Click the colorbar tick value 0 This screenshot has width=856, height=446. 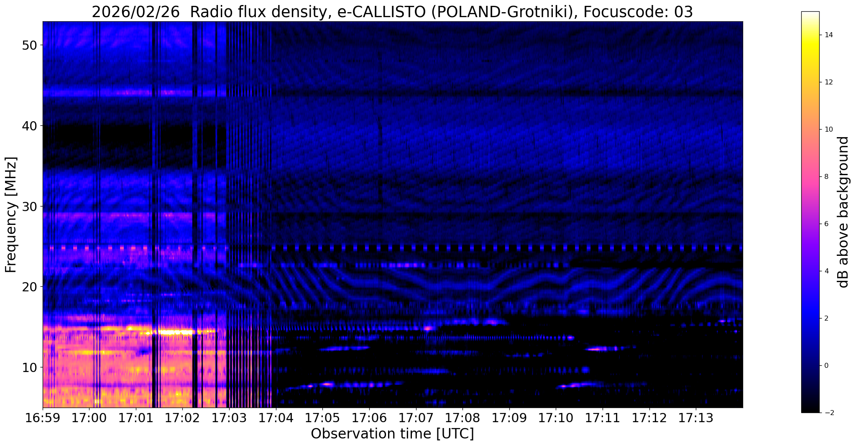[826, 366]
